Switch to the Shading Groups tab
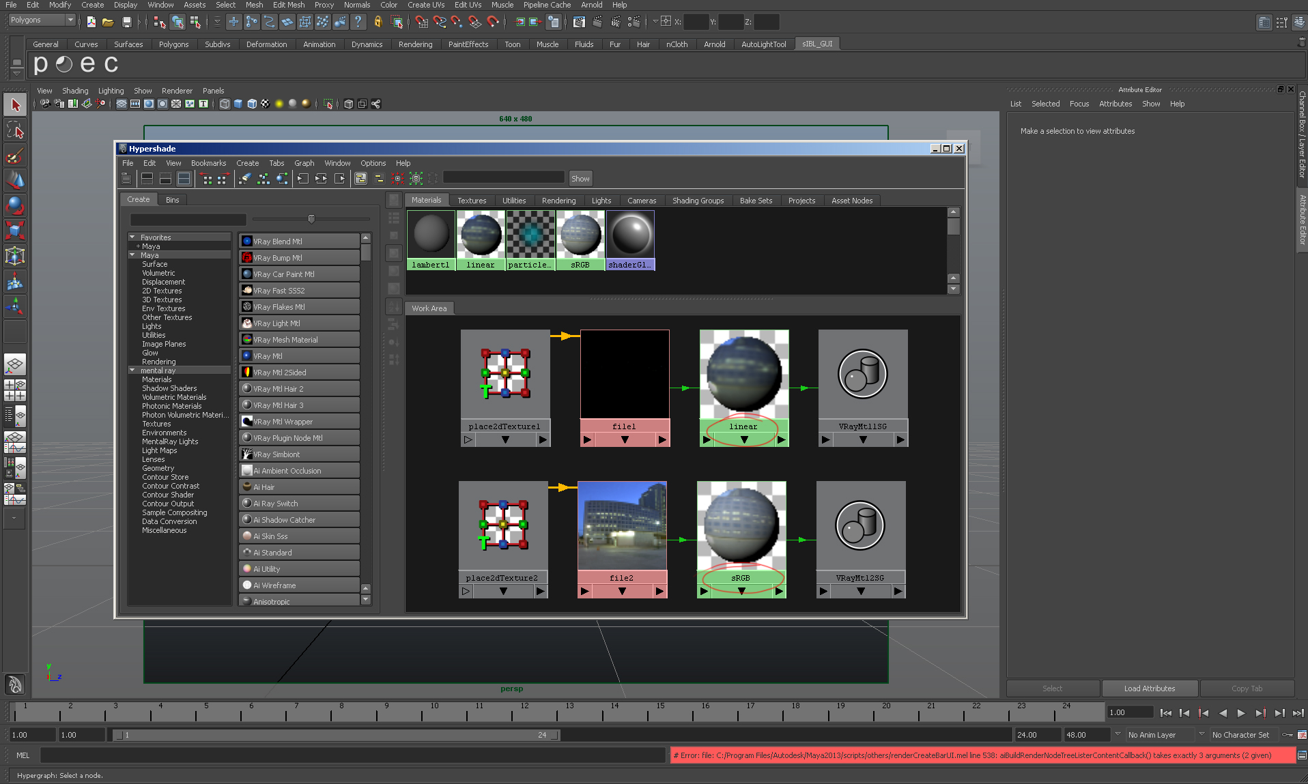 point(698,201)
